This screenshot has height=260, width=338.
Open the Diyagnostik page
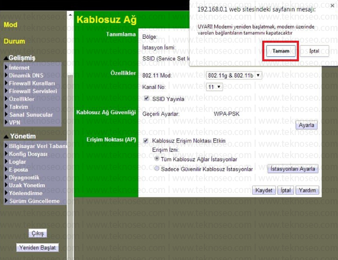tap(24, 177)
